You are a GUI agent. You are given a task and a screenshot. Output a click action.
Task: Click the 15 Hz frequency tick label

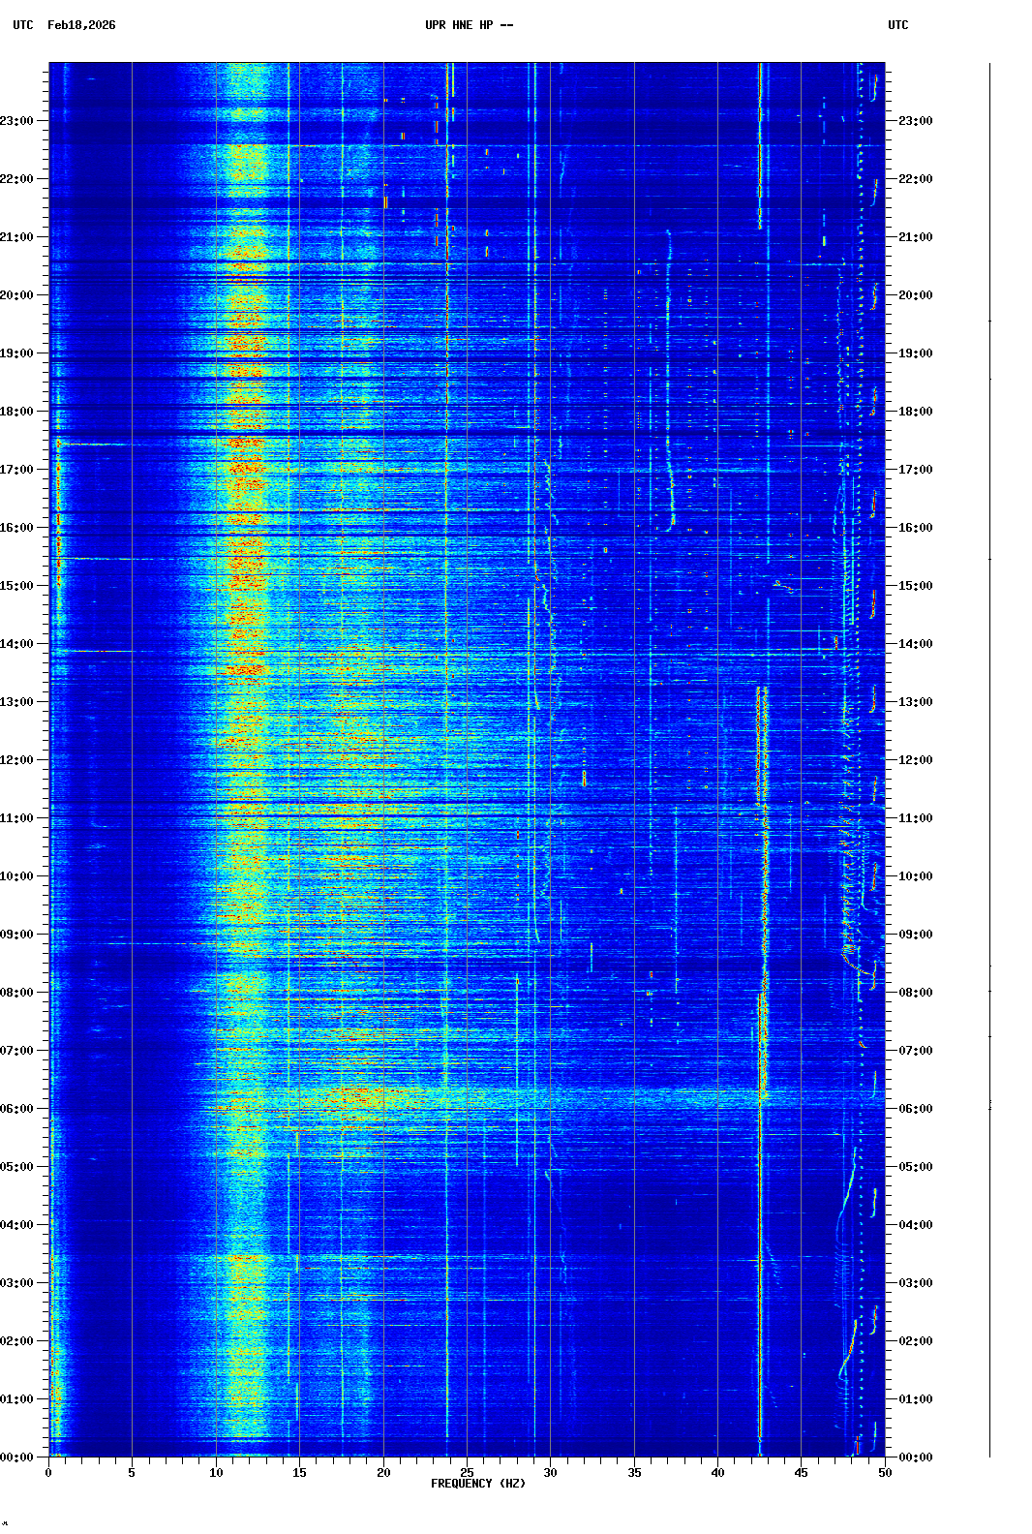[299, 1473]
